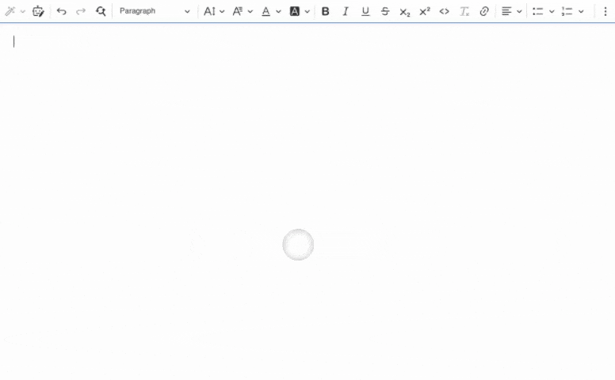Screen dimensions: 615x380
Task: Insert a link with the chain icon
Action: click(484, 11)
